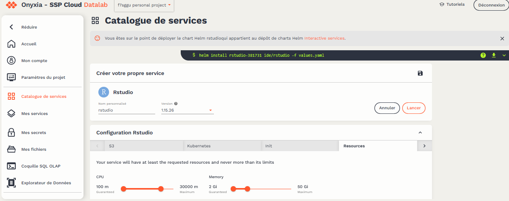Open the Version 1.15.26 dropdown
This screenshot has height=201, width=509.
[x=187, y=110]
